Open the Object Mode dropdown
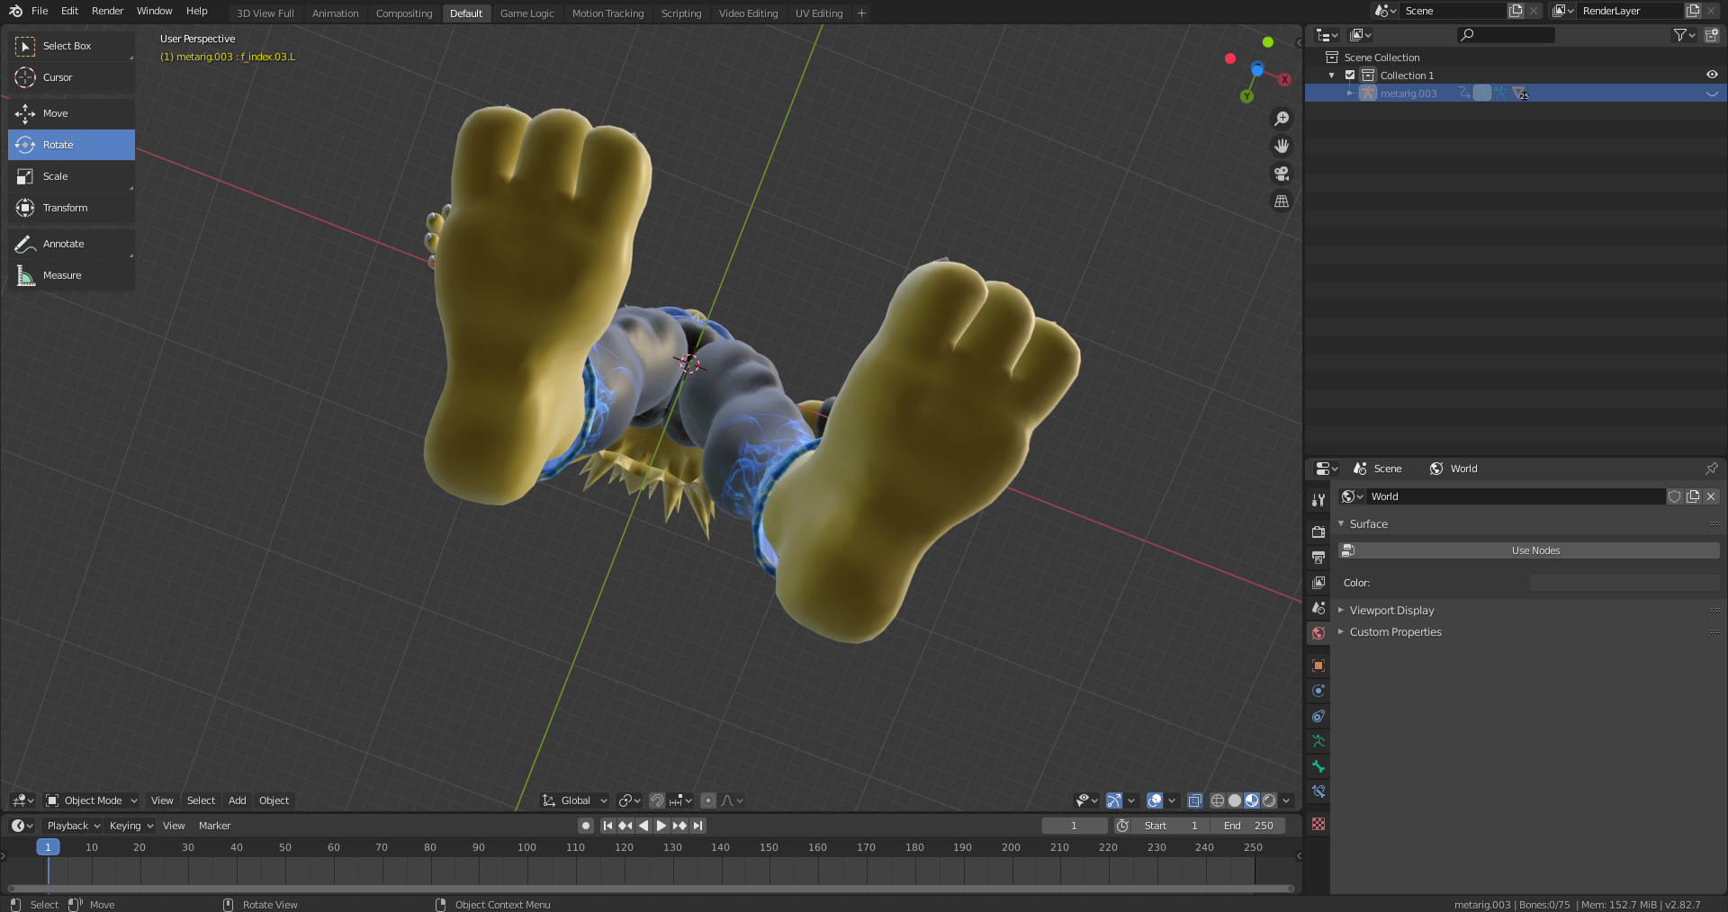 (x=92, y=800)
